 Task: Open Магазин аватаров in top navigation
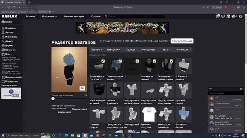tap(74, 16)
